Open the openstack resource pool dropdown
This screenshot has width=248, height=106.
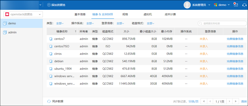tap(23, 14)
